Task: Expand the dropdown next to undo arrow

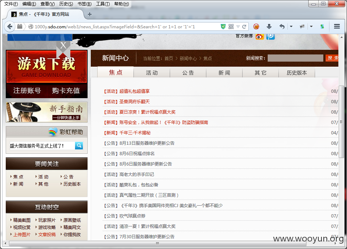Action: click(x=291, y=27)
